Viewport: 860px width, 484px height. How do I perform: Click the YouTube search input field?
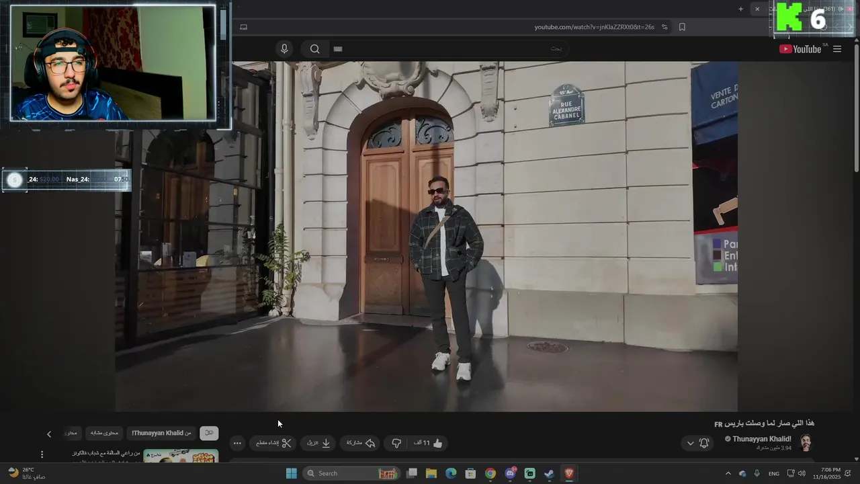pyautogui.click(x=447, y=49)
